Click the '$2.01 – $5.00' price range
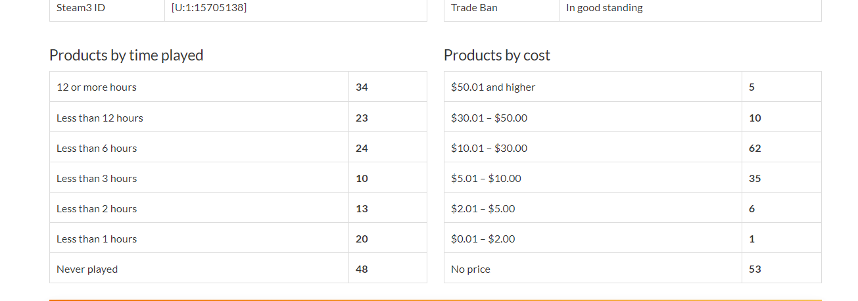Viewport: 858px width, 301px height. [483, 209]
